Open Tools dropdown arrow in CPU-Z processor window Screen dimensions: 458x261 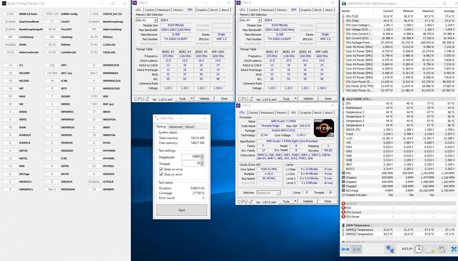pyautogui.click(x=295, y=201)
